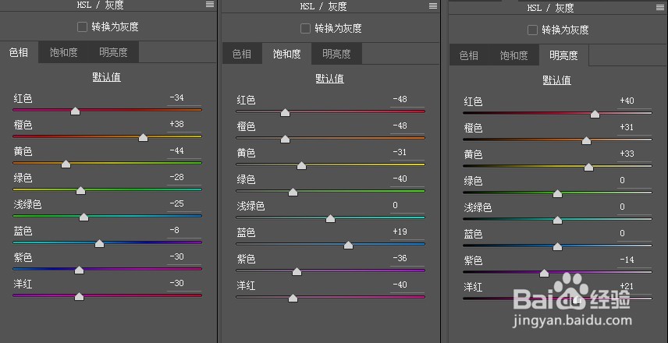Click 默认值 link in the saturation panel

tap(330, 79)
